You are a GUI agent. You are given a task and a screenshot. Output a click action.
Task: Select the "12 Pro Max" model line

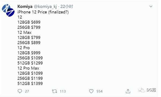(28, 68)
